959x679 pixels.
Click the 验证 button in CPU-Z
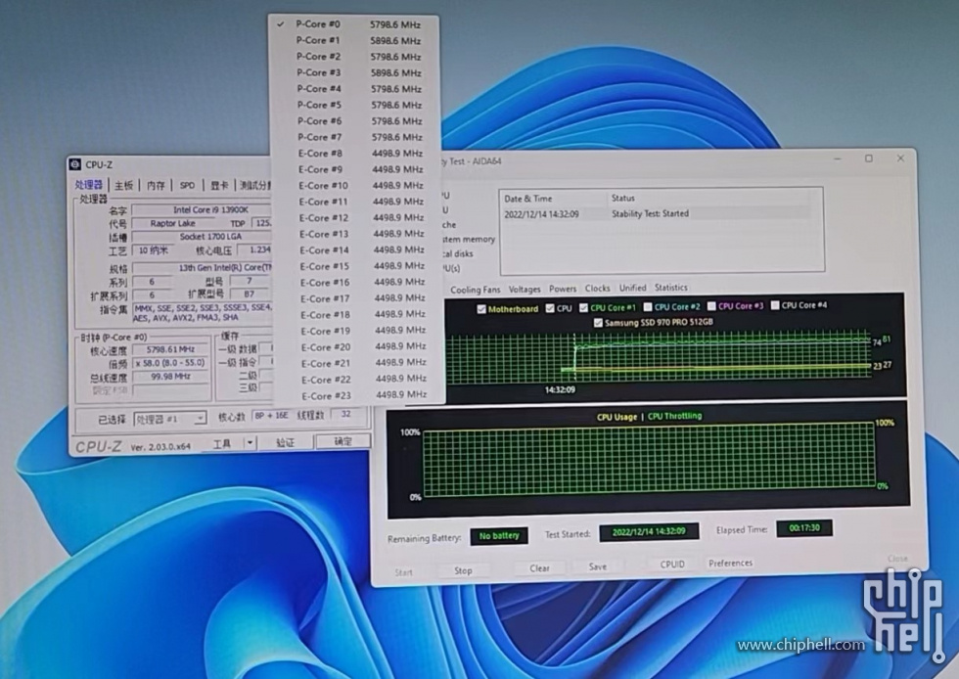285,441
